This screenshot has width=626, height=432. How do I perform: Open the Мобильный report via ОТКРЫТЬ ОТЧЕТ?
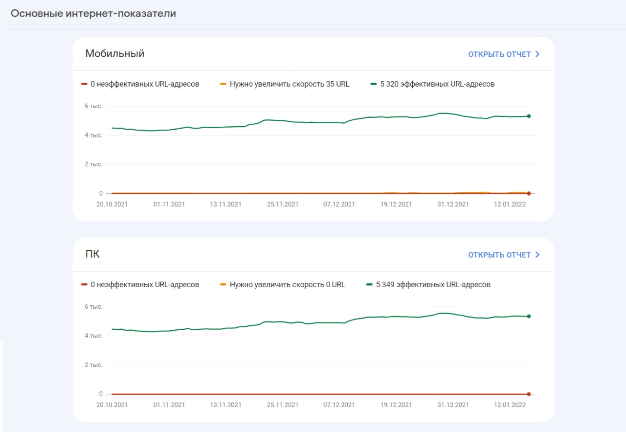[499, 54]
